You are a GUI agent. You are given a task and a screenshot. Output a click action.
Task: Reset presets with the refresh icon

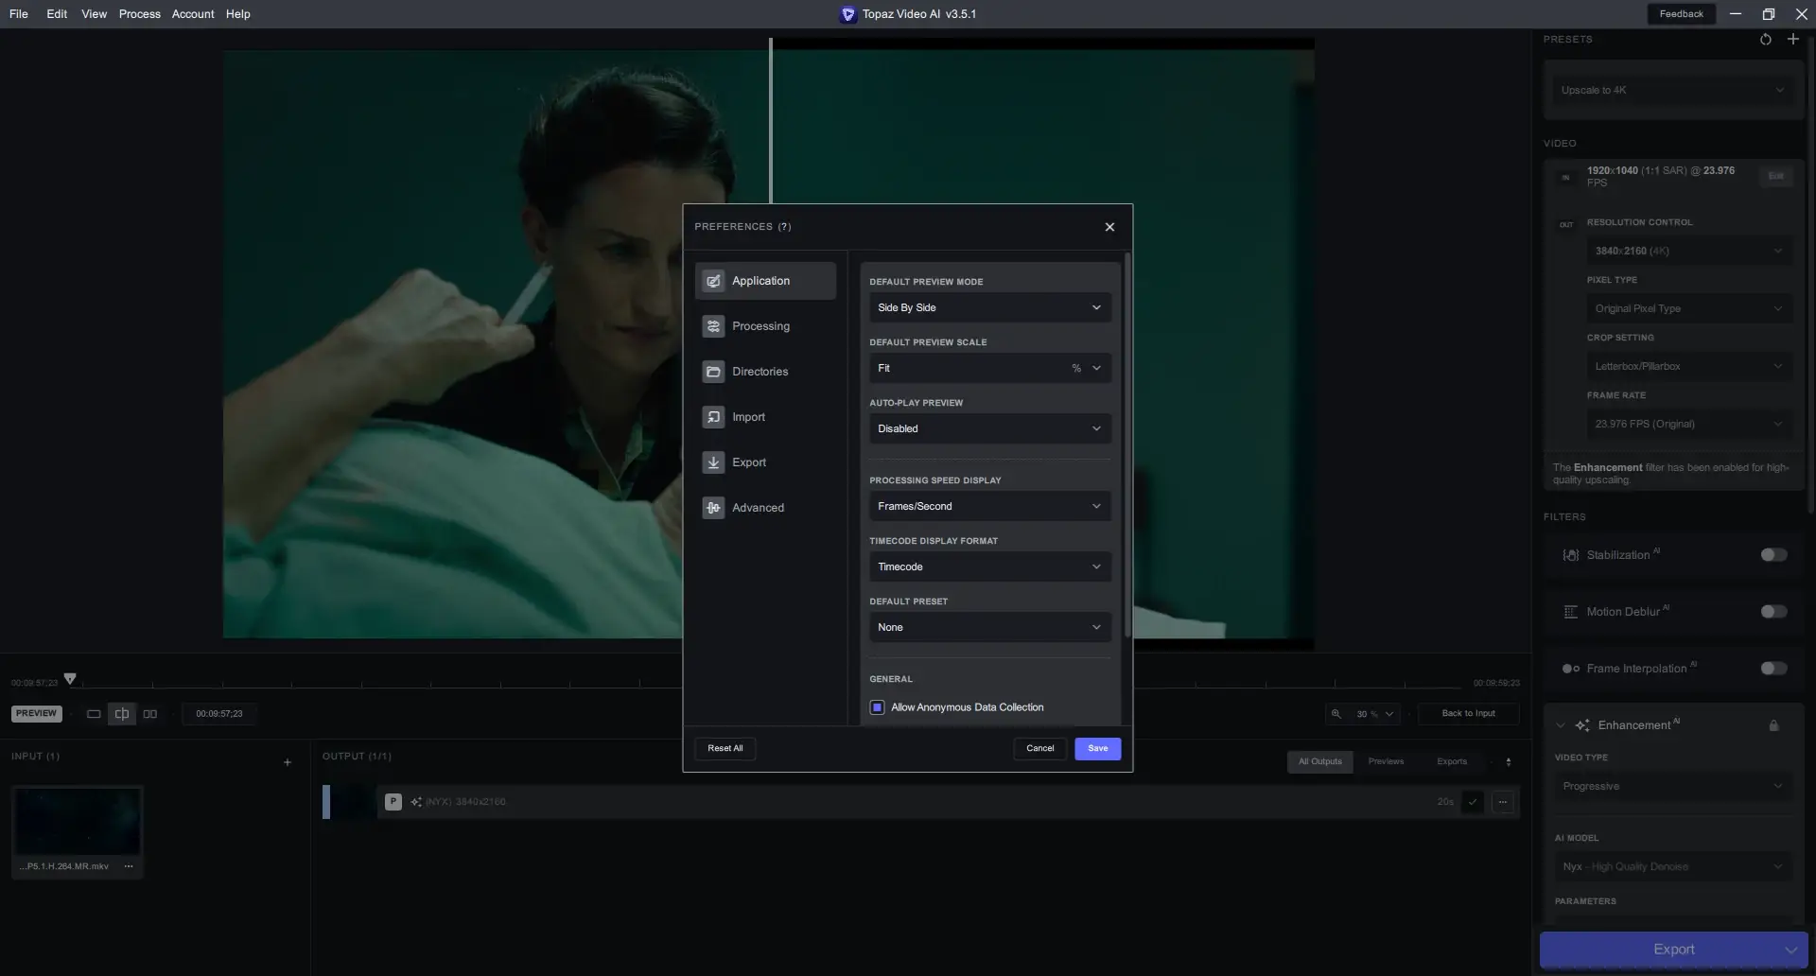[x=1765, y=40]
